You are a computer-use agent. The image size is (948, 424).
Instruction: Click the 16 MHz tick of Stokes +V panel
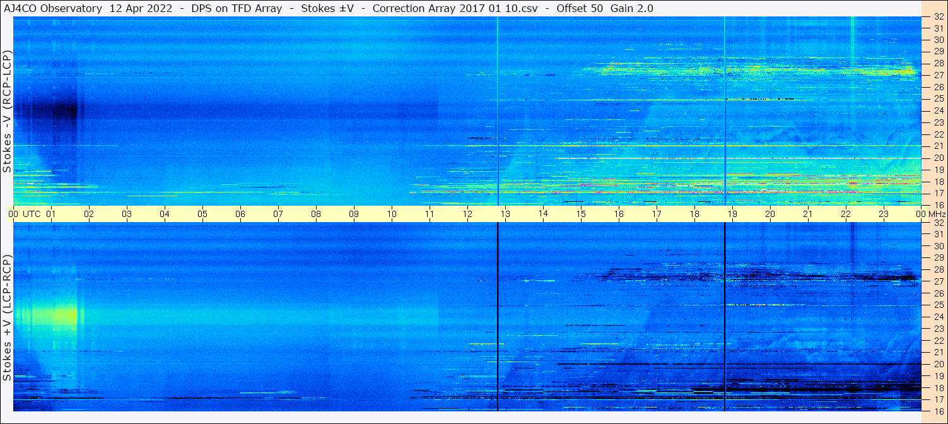(x=938, y=411)
